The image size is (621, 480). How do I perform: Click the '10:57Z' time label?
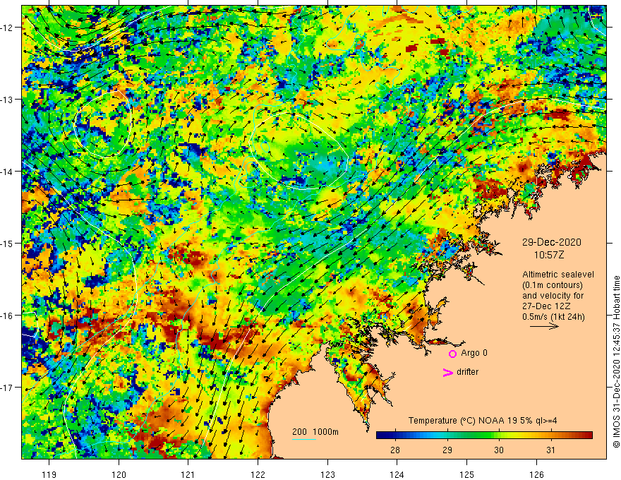[548, 255]
